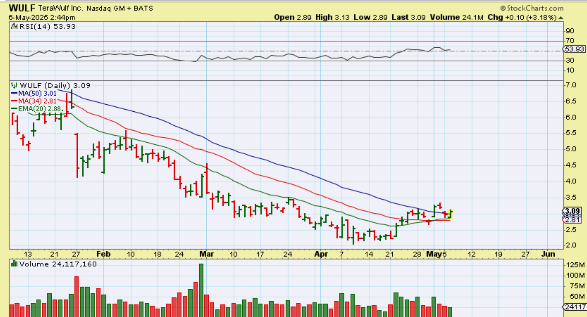Click the RSI 53.93 value tag on axis
Image resolution: width=587 pixels, height=317 pixels.
574,49
